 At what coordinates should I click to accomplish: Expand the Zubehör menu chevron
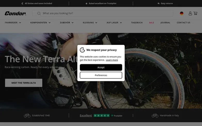[73, 23]
